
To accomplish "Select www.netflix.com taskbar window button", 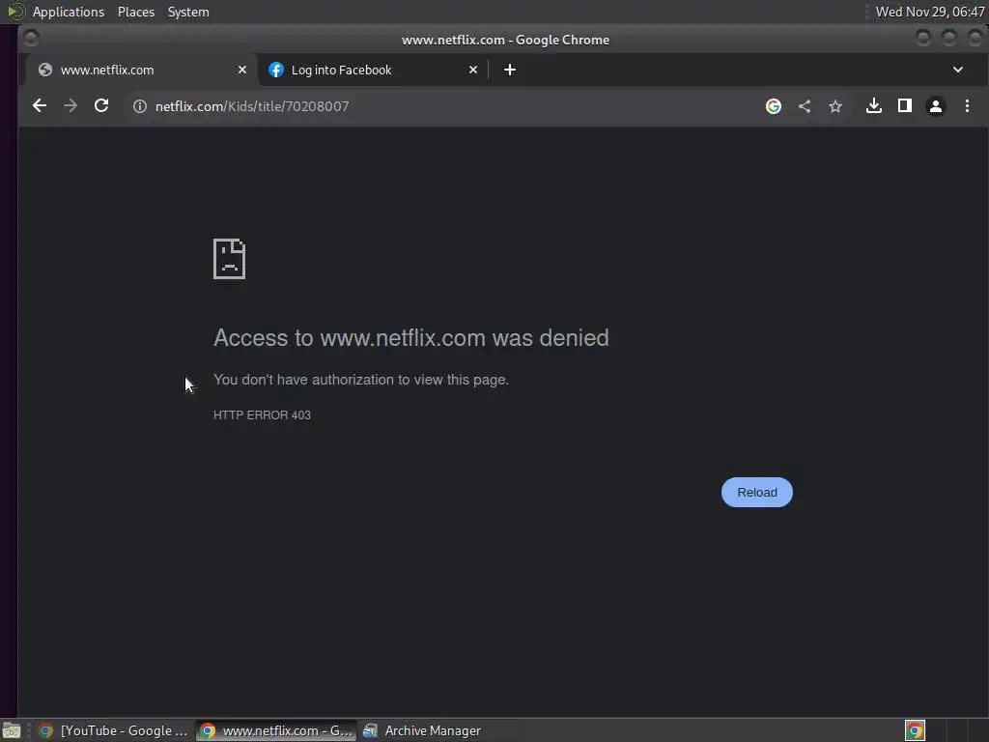I will click(x=276, y=730).
